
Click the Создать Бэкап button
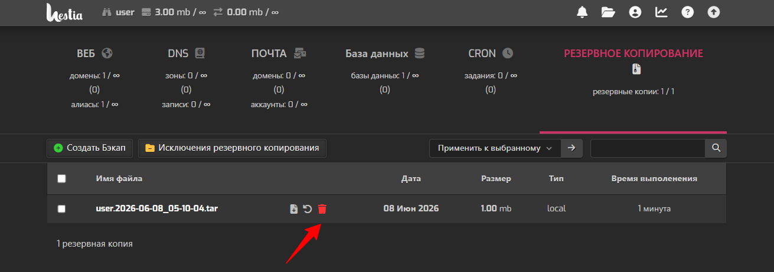[x=90, y=148]
